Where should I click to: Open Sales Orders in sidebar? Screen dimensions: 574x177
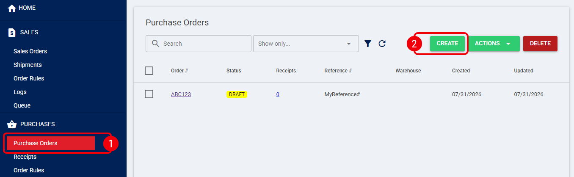click(x=30, y=51)
